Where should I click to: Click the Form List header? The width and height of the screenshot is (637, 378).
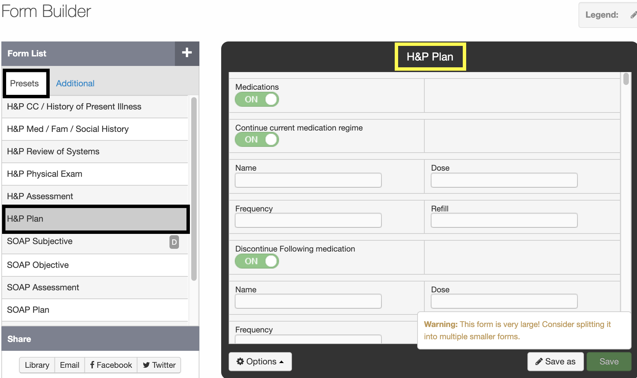pyautogui.click(x=88, y=54)
